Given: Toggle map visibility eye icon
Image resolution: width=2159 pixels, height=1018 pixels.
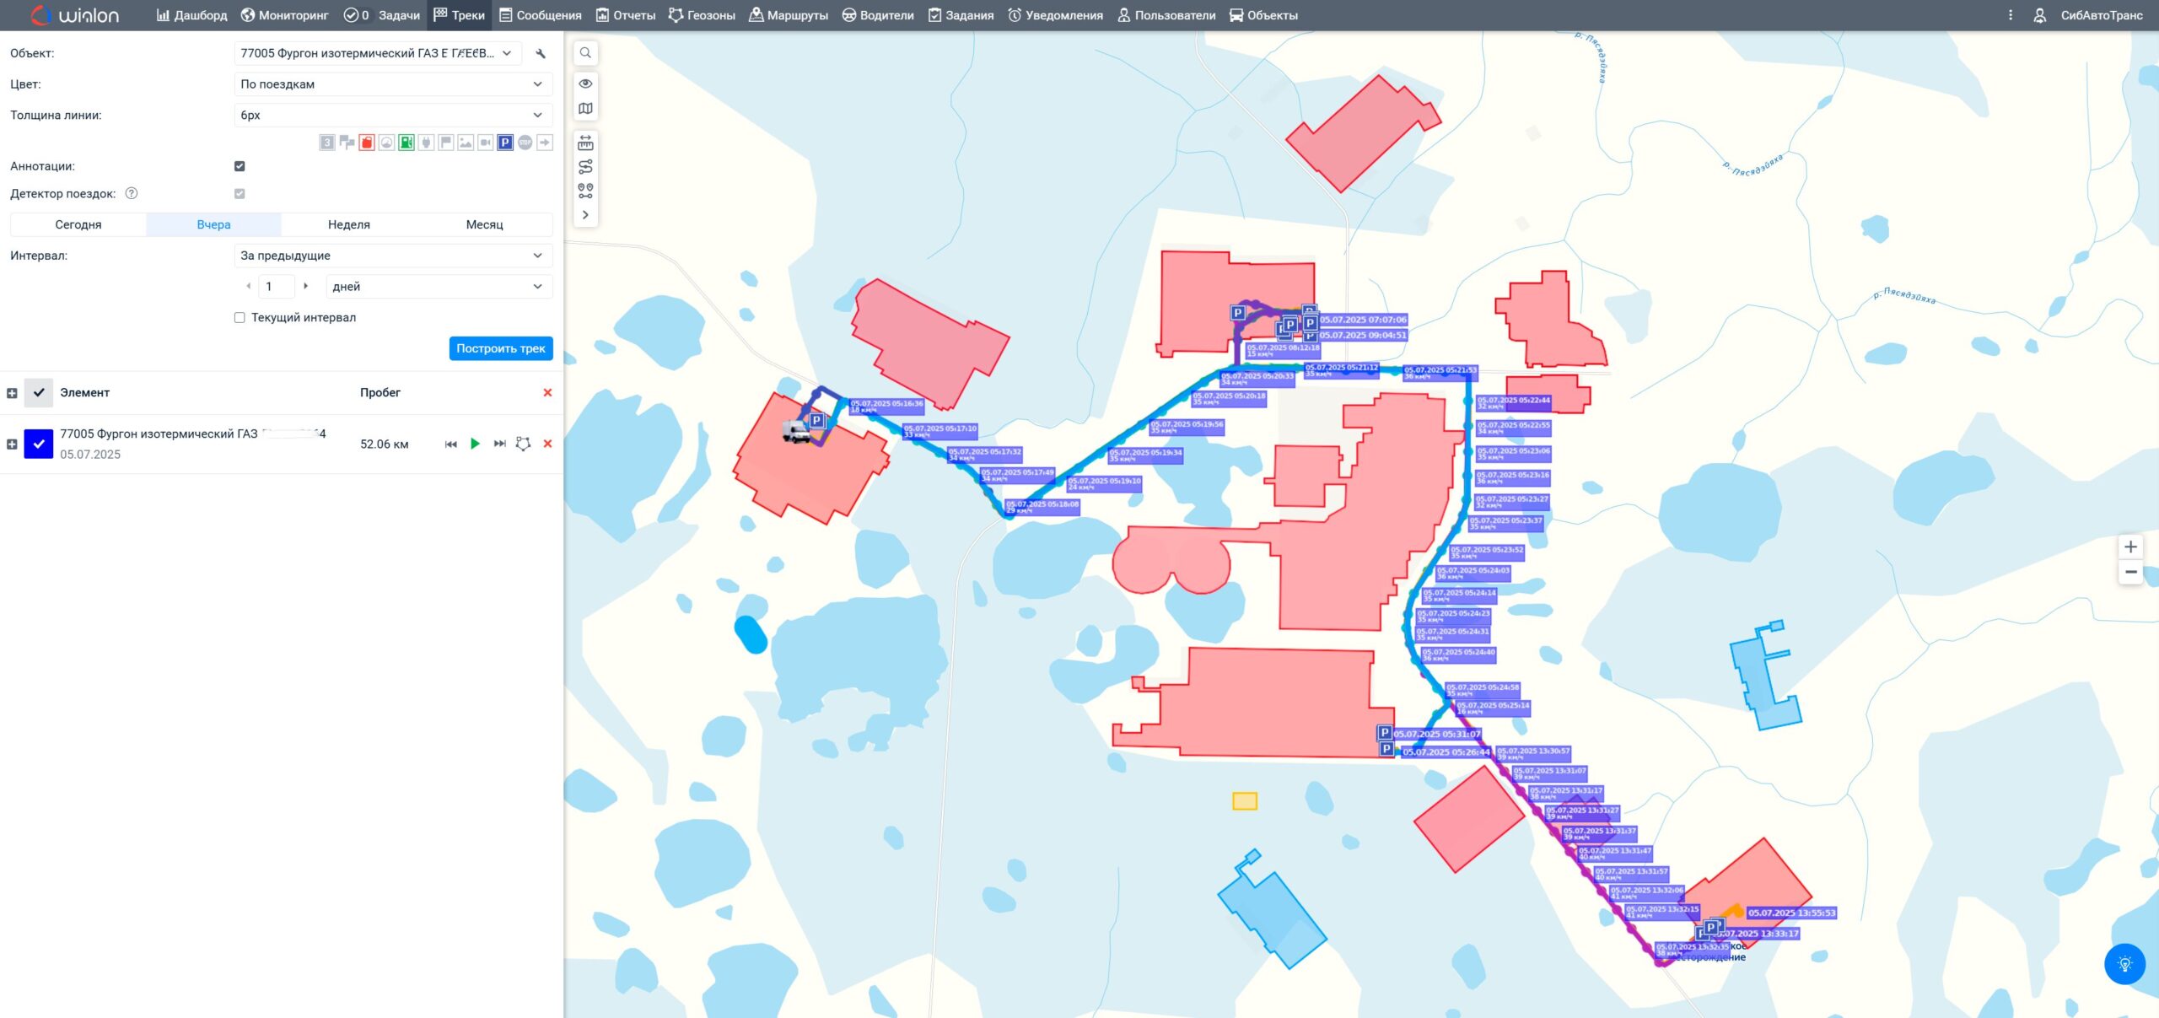Looking at the screenshot, I should (x=585, y=83).
